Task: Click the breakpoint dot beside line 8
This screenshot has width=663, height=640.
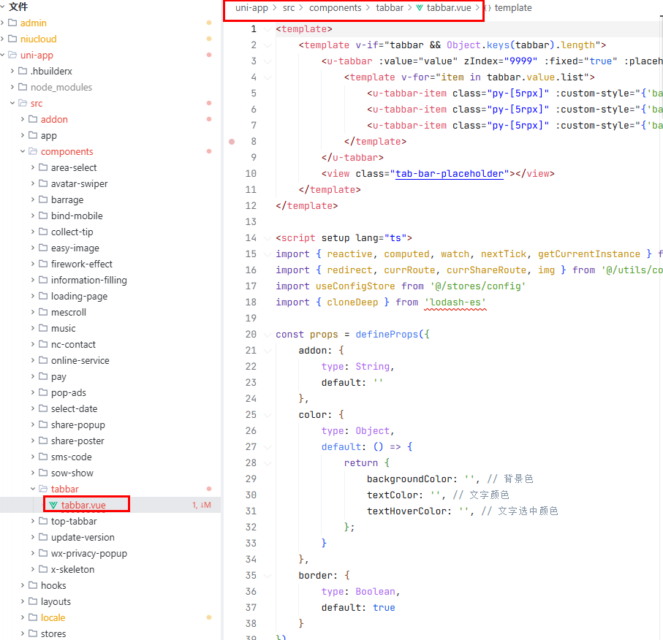Action: coord(232,141)
